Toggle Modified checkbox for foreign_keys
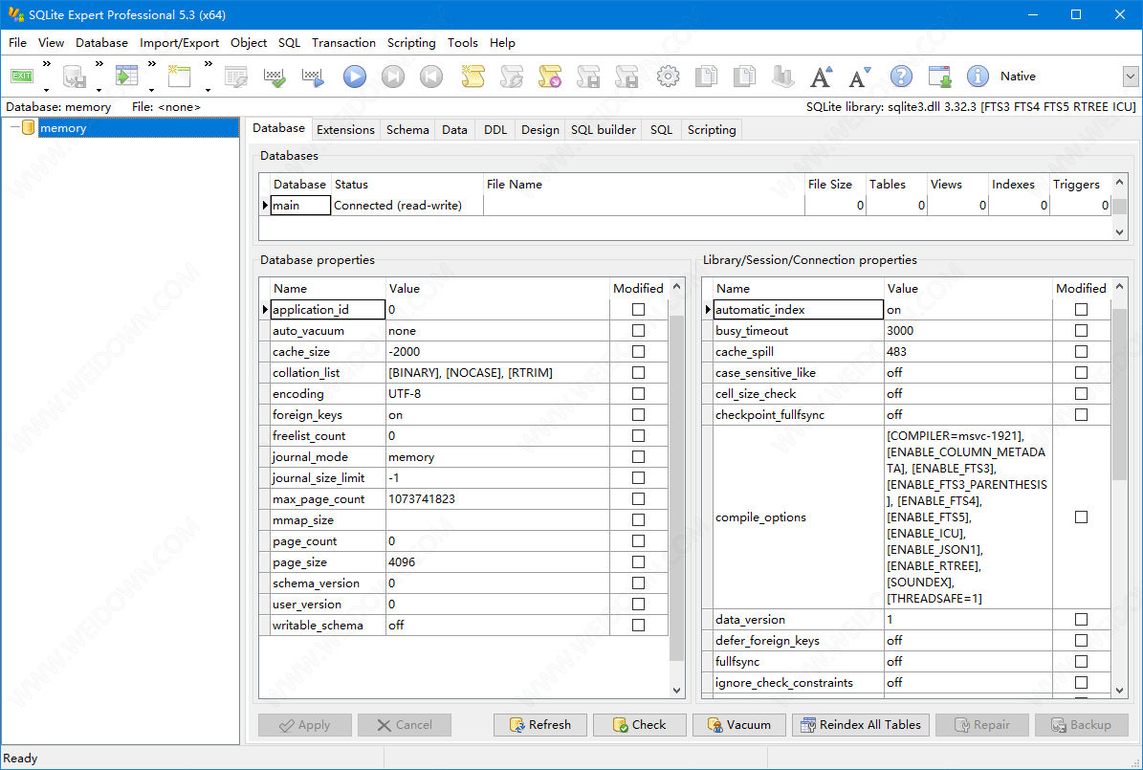Viewport: 1143px width, 770px height. (x=639, y=415)
